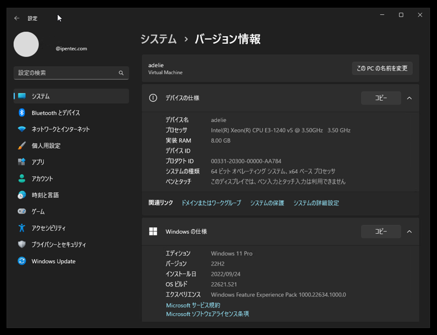The height and width of the screenshot is (335, 437).
Task: Go to アカウント settings
Action: coord(71,178)
